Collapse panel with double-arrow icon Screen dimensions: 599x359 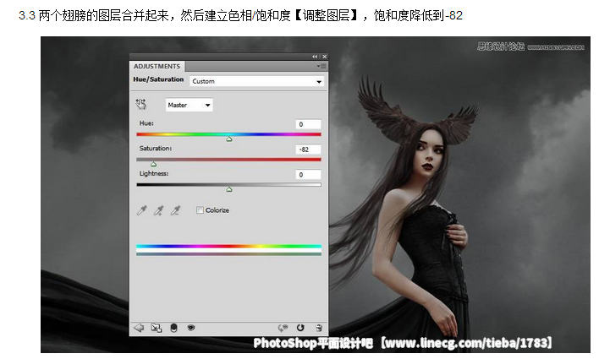point(315,57)
